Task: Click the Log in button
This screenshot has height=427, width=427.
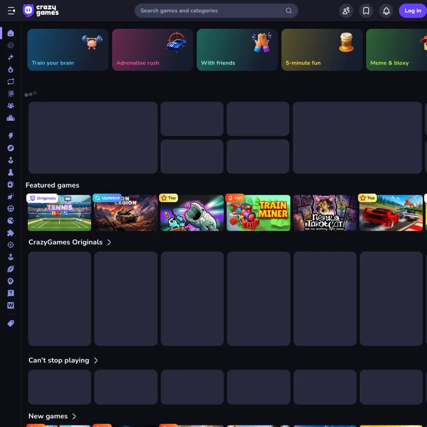Action: pyautogui.click(x=413, y=11)
